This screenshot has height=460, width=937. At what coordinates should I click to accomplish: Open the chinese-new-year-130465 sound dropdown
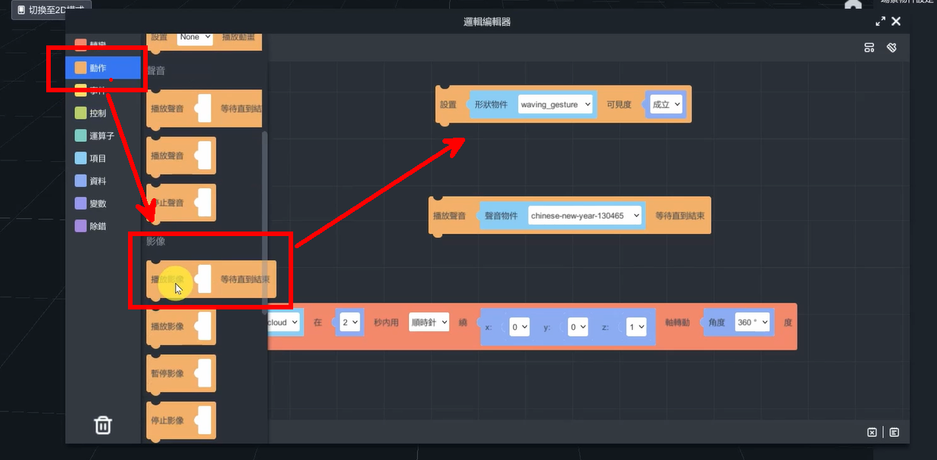pos(584,216)
